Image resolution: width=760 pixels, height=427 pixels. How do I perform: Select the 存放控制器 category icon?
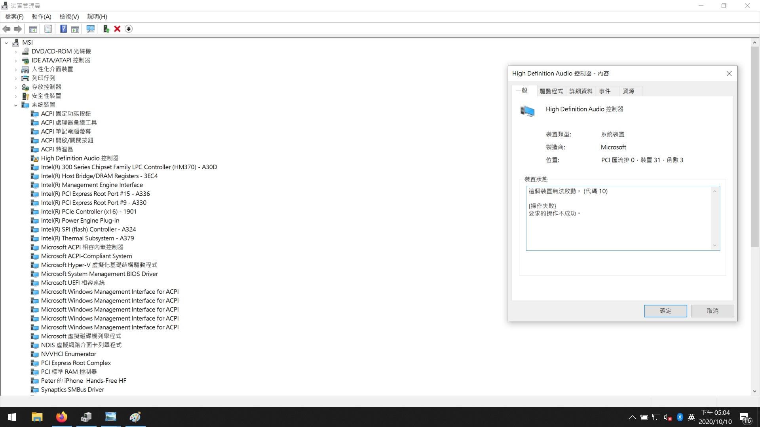click(25, 87)
